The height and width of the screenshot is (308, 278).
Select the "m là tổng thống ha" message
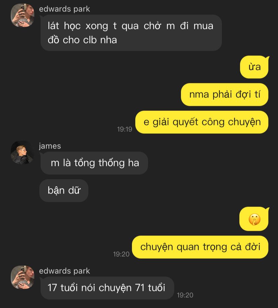[94, 163]
